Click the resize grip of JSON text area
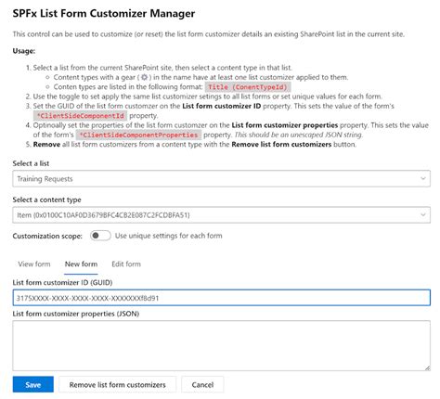 [427, 367]
